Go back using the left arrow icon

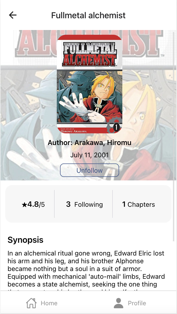point(13,15)
